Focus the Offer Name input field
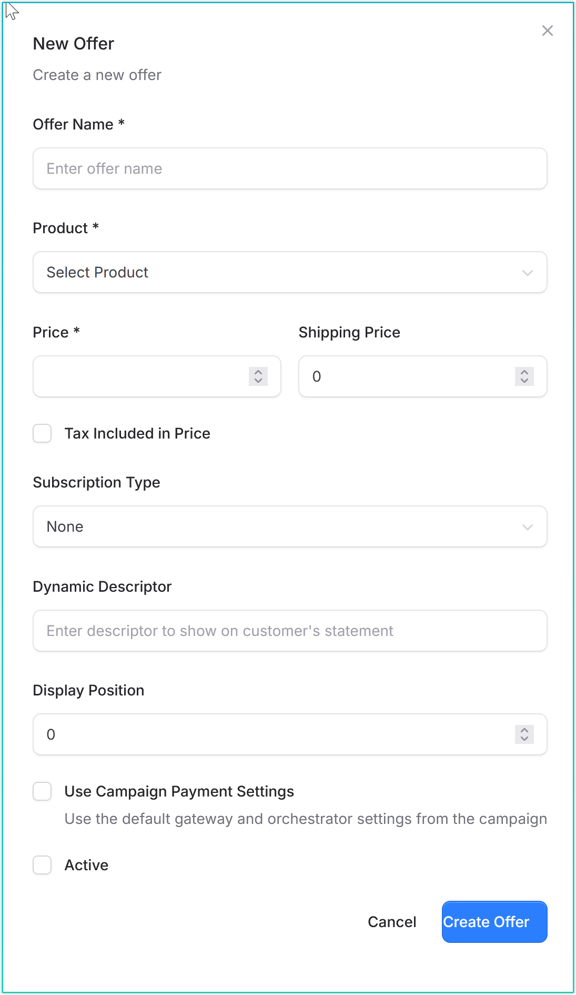 [x=289, y=169]
